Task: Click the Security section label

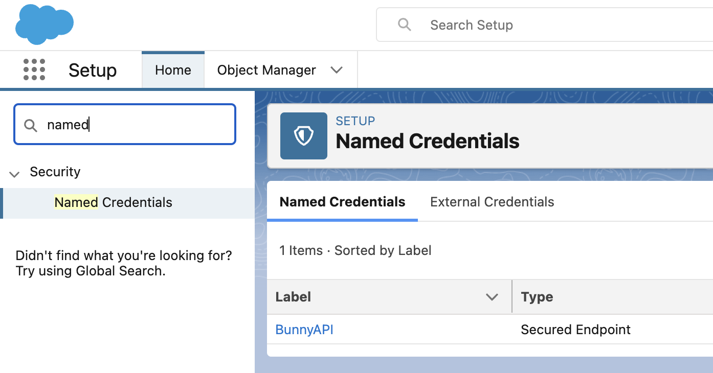Action: point(55,172)
